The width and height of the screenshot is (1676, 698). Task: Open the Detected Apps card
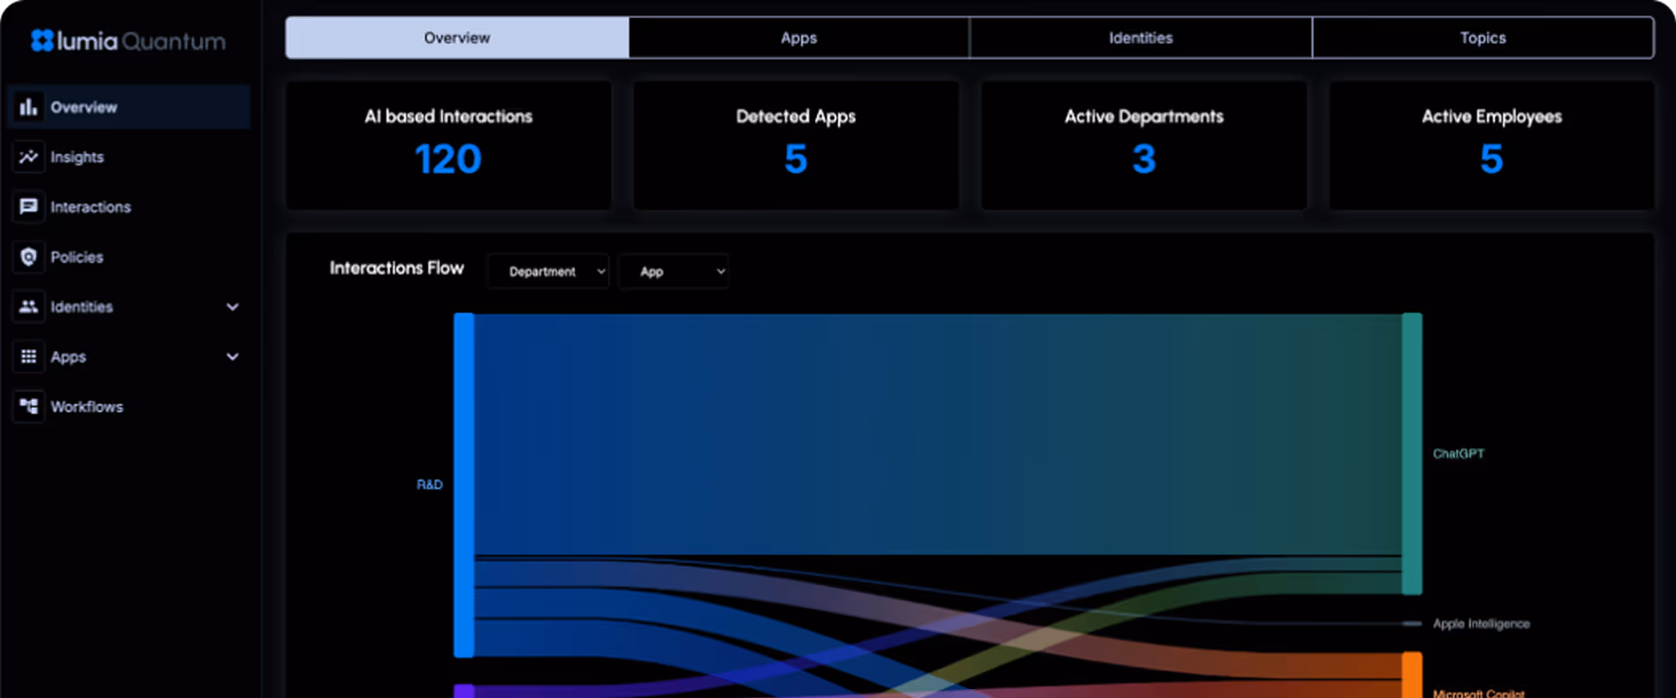[x=796, y=145]
